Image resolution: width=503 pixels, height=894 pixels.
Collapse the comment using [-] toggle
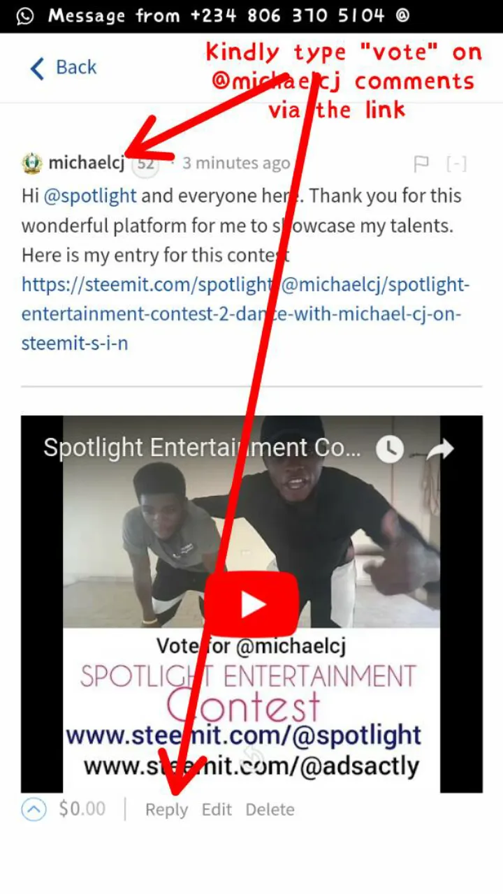tap(456, 164)
